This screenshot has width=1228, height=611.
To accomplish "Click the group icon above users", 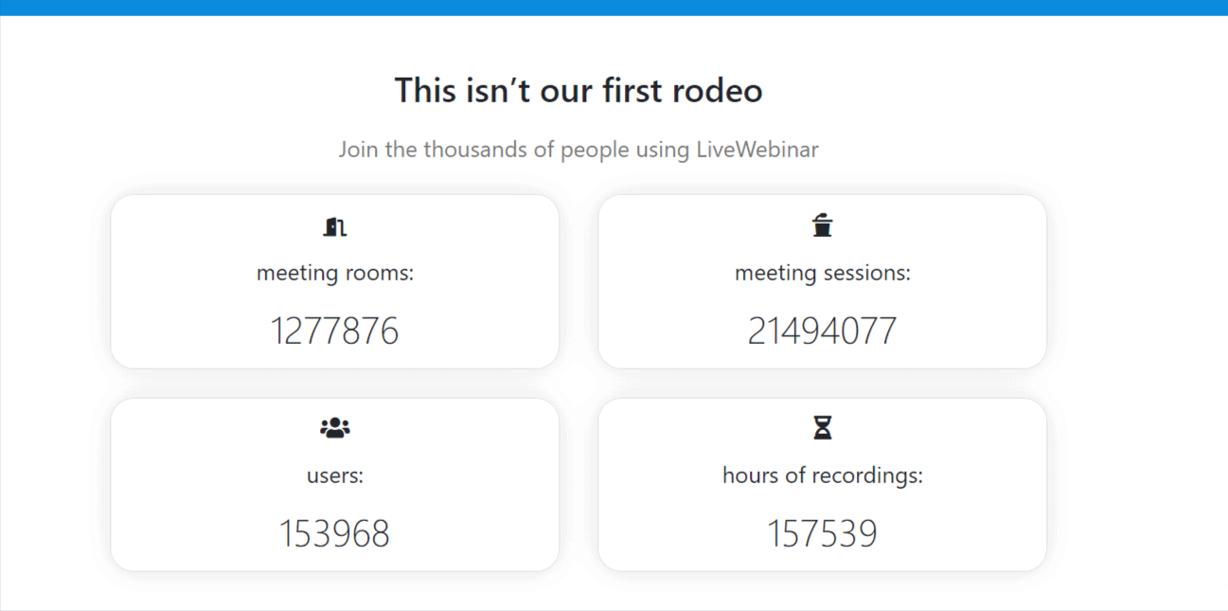I will tap(335, 428).
